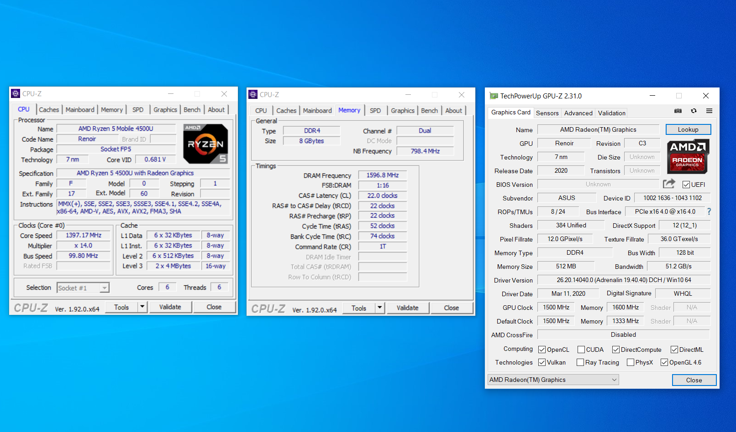Expand Tools dropdown arrow in Memory window

380,308
